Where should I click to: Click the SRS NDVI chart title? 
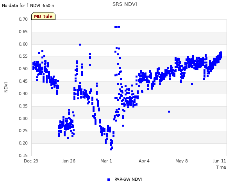point(125,4)
